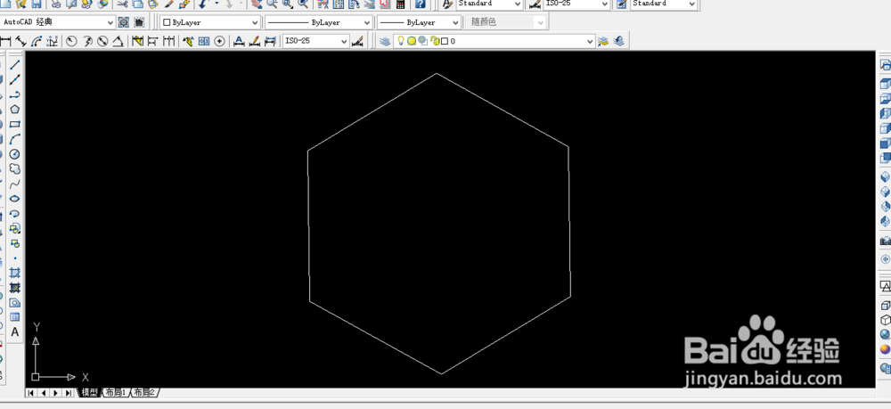Select the Center mark tool
The width and height of the screenshot is (891, 409).
pyautogui.click(x=219, y=41)
